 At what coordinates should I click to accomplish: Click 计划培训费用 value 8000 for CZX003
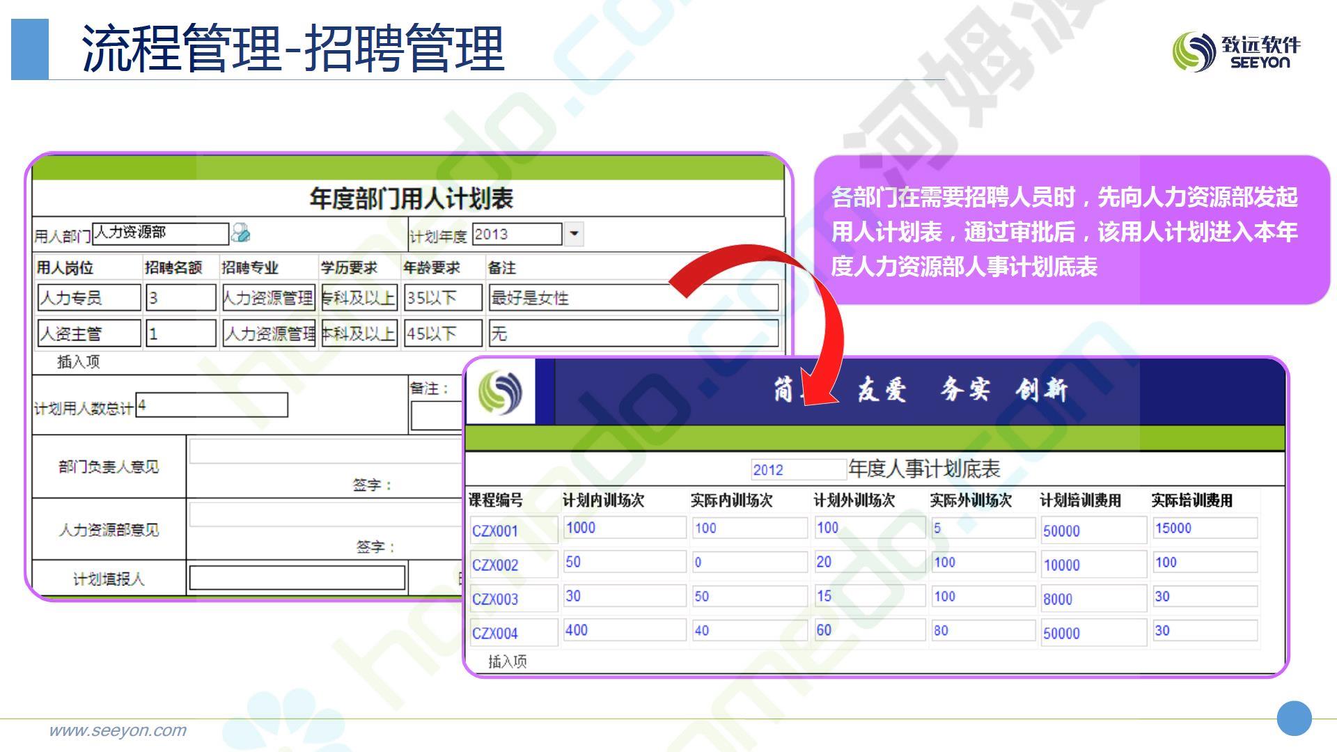(1093, 599)
